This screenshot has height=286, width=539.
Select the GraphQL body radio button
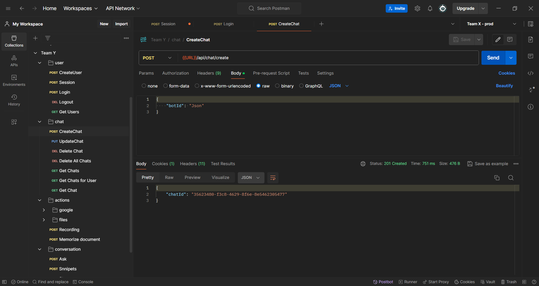301,86
